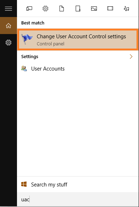Filter results by apps icon
139x207 pixels.
tap(29, 9)
